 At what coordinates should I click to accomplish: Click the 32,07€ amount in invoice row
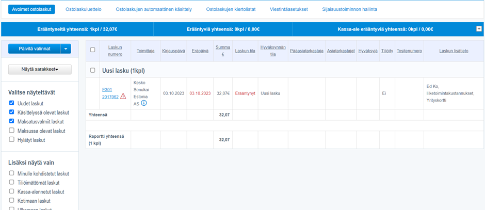coord(223,93)
